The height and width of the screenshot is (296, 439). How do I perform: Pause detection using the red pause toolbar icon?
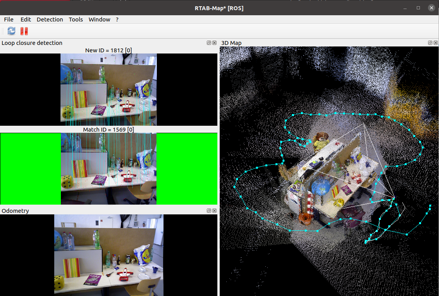click(x=24, y=31)
